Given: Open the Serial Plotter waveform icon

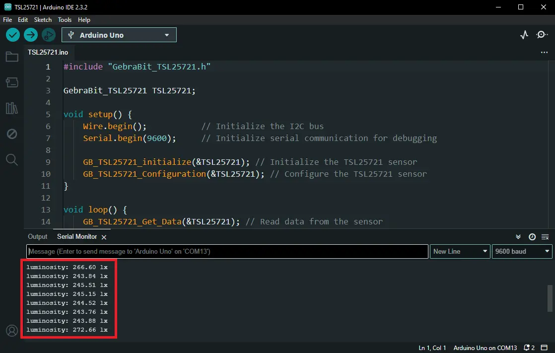Looking at the screenshot, I should click(x=524, y=35).
